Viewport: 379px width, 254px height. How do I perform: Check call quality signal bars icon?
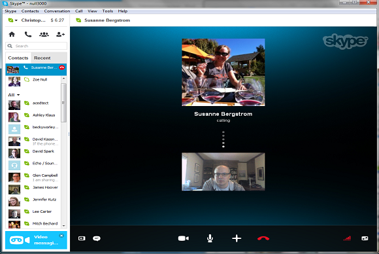[x=347, y=238]
